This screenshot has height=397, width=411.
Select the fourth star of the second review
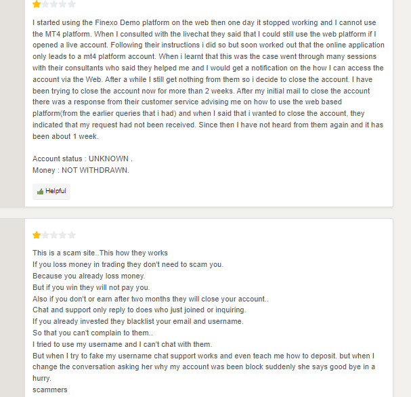(63, 235)
